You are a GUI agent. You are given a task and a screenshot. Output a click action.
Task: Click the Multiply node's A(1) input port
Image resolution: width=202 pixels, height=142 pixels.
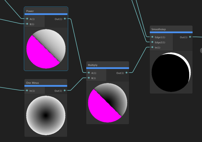[89, 73]
